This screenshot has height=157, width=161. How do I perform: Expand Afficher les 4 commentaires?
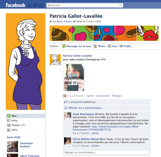tap(85, 108)
